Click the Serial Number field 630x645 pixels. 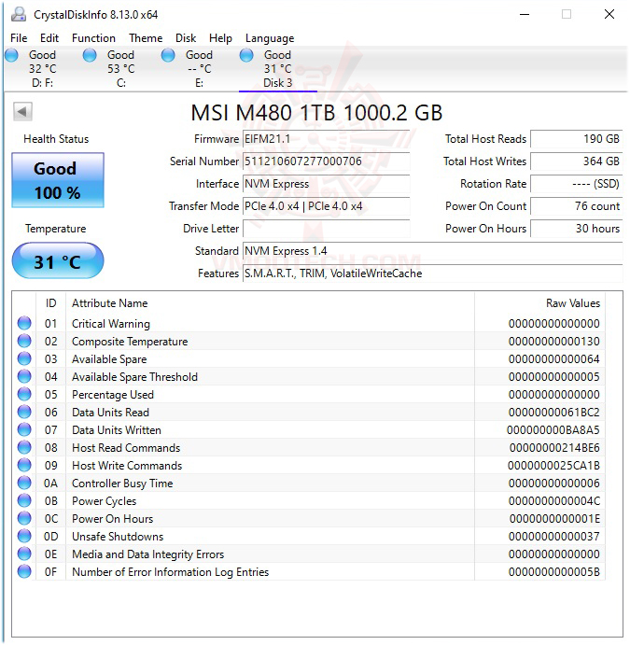coord(326,161)
